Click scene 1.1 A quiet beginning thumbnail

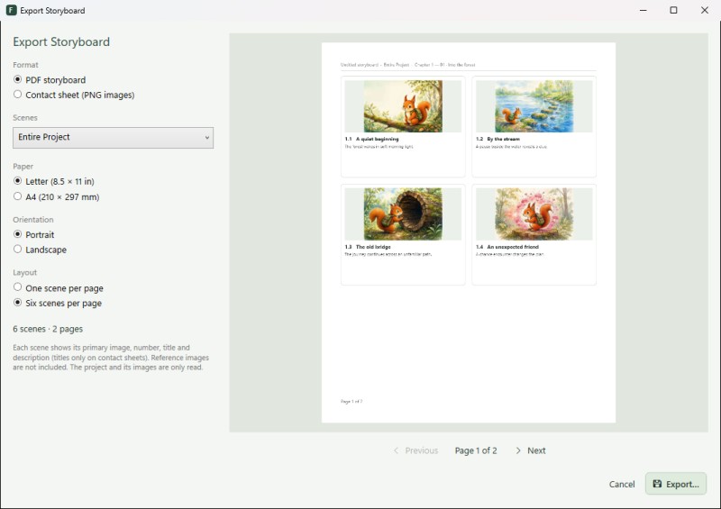click(x=403, y=106)
